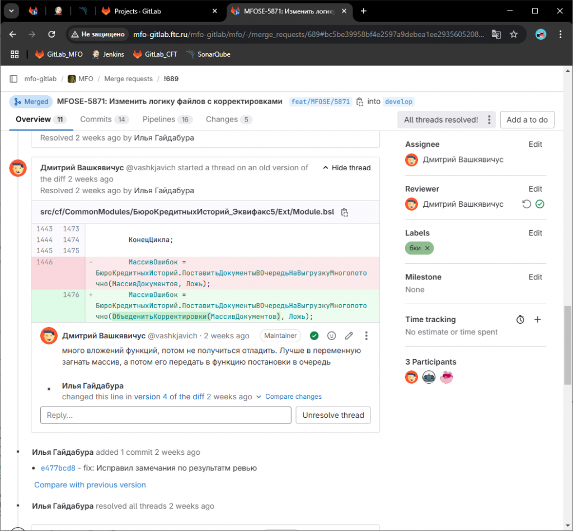
Task: Click Unresolve thread button
Action: coord(333,415)
